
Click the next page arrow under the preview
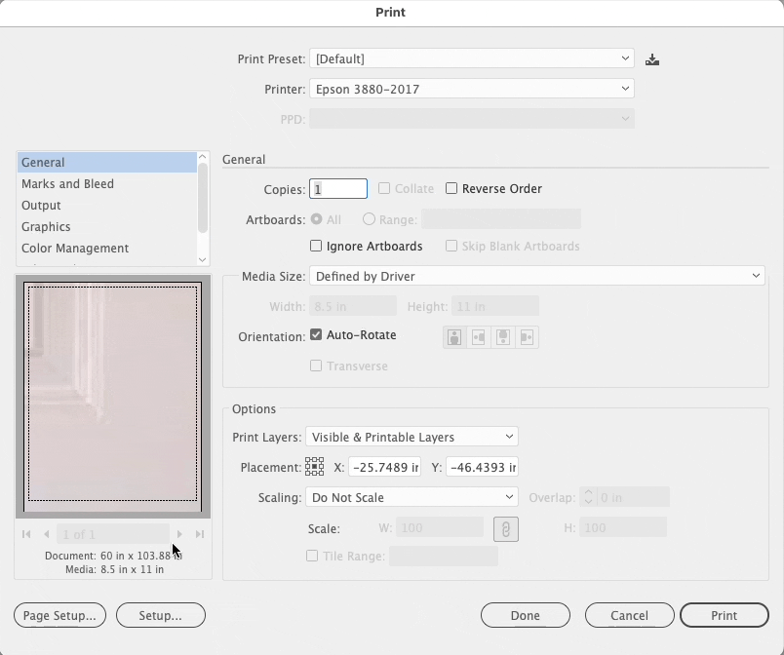[179, 534]
